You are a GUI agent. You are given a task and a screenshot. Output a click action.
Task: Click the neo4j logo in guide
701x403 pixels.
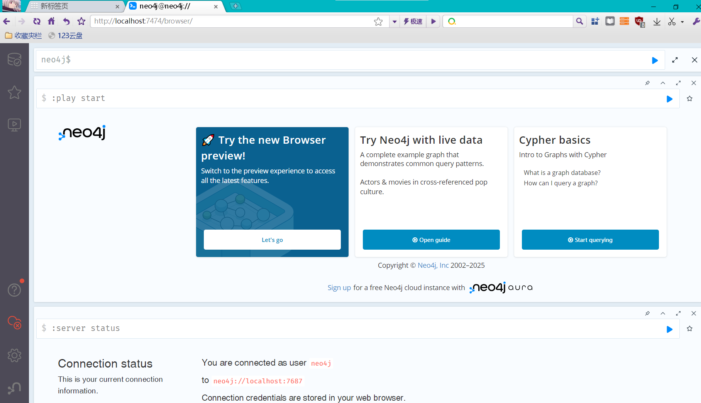coord(82,133)
